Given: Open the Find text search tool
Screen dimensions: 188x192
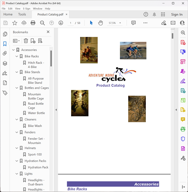Looking at the screenshot, I should click(42, 23).
